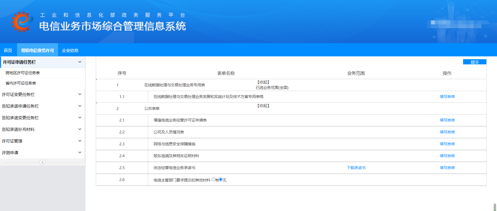The image size is (497, 211).
Task: Click row number 2.5 cell
Action: tap(122, 168)
